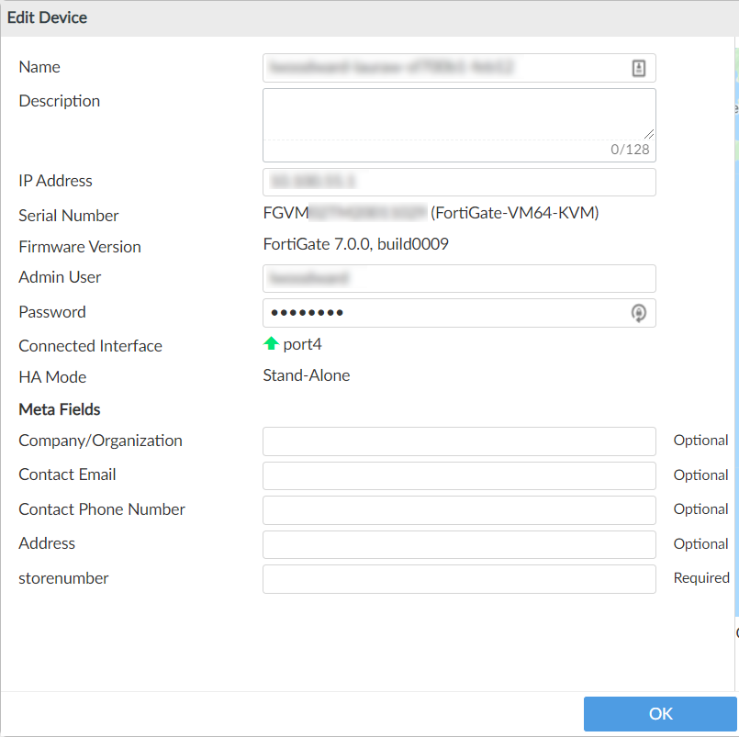Focus the Password field
739x737 pixels.
(445, 313)
